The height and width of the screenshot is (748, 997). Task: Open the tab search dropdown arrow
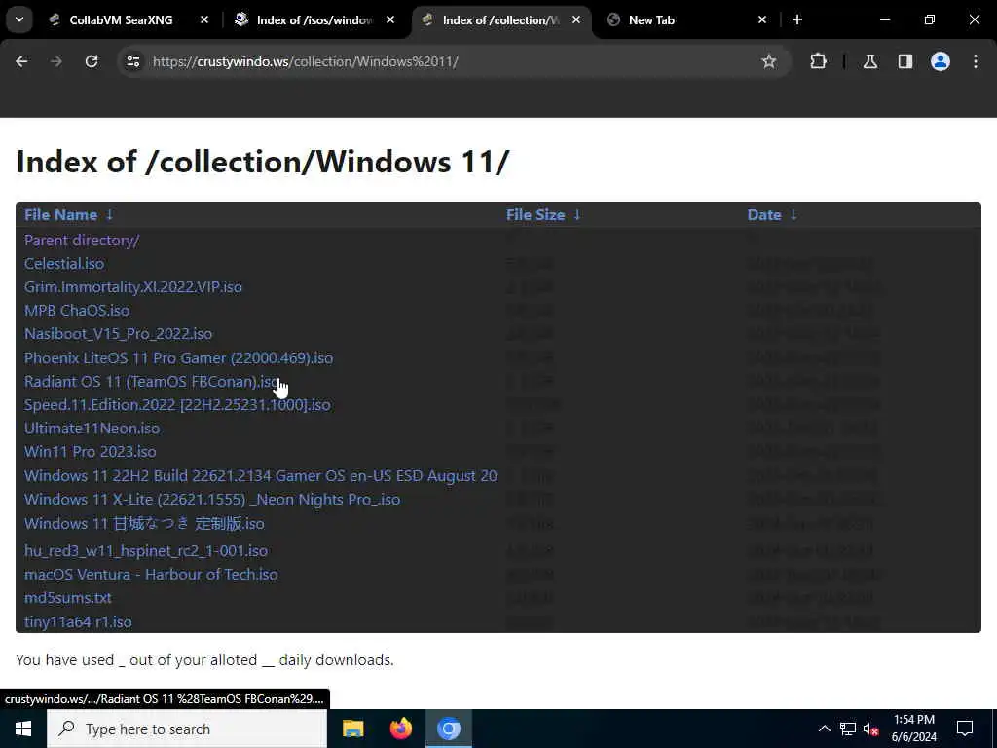click(19, 19)
